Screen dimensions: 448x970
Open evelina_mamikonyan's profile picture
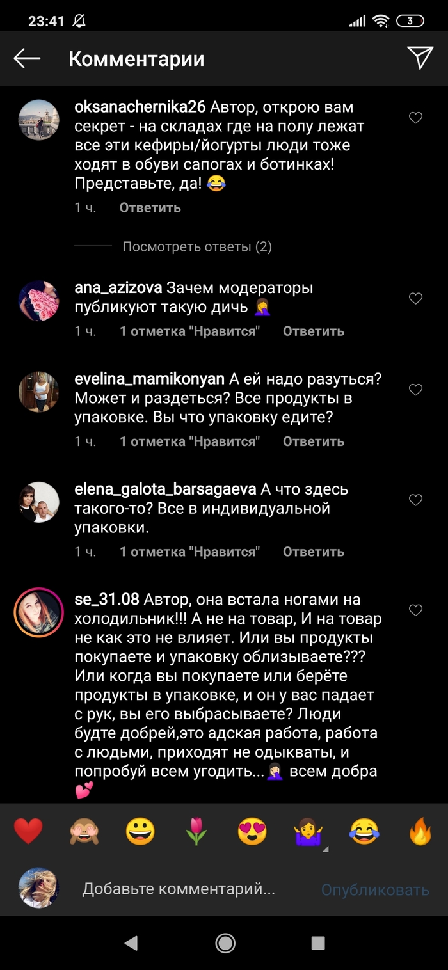click(x=39, y=392)
